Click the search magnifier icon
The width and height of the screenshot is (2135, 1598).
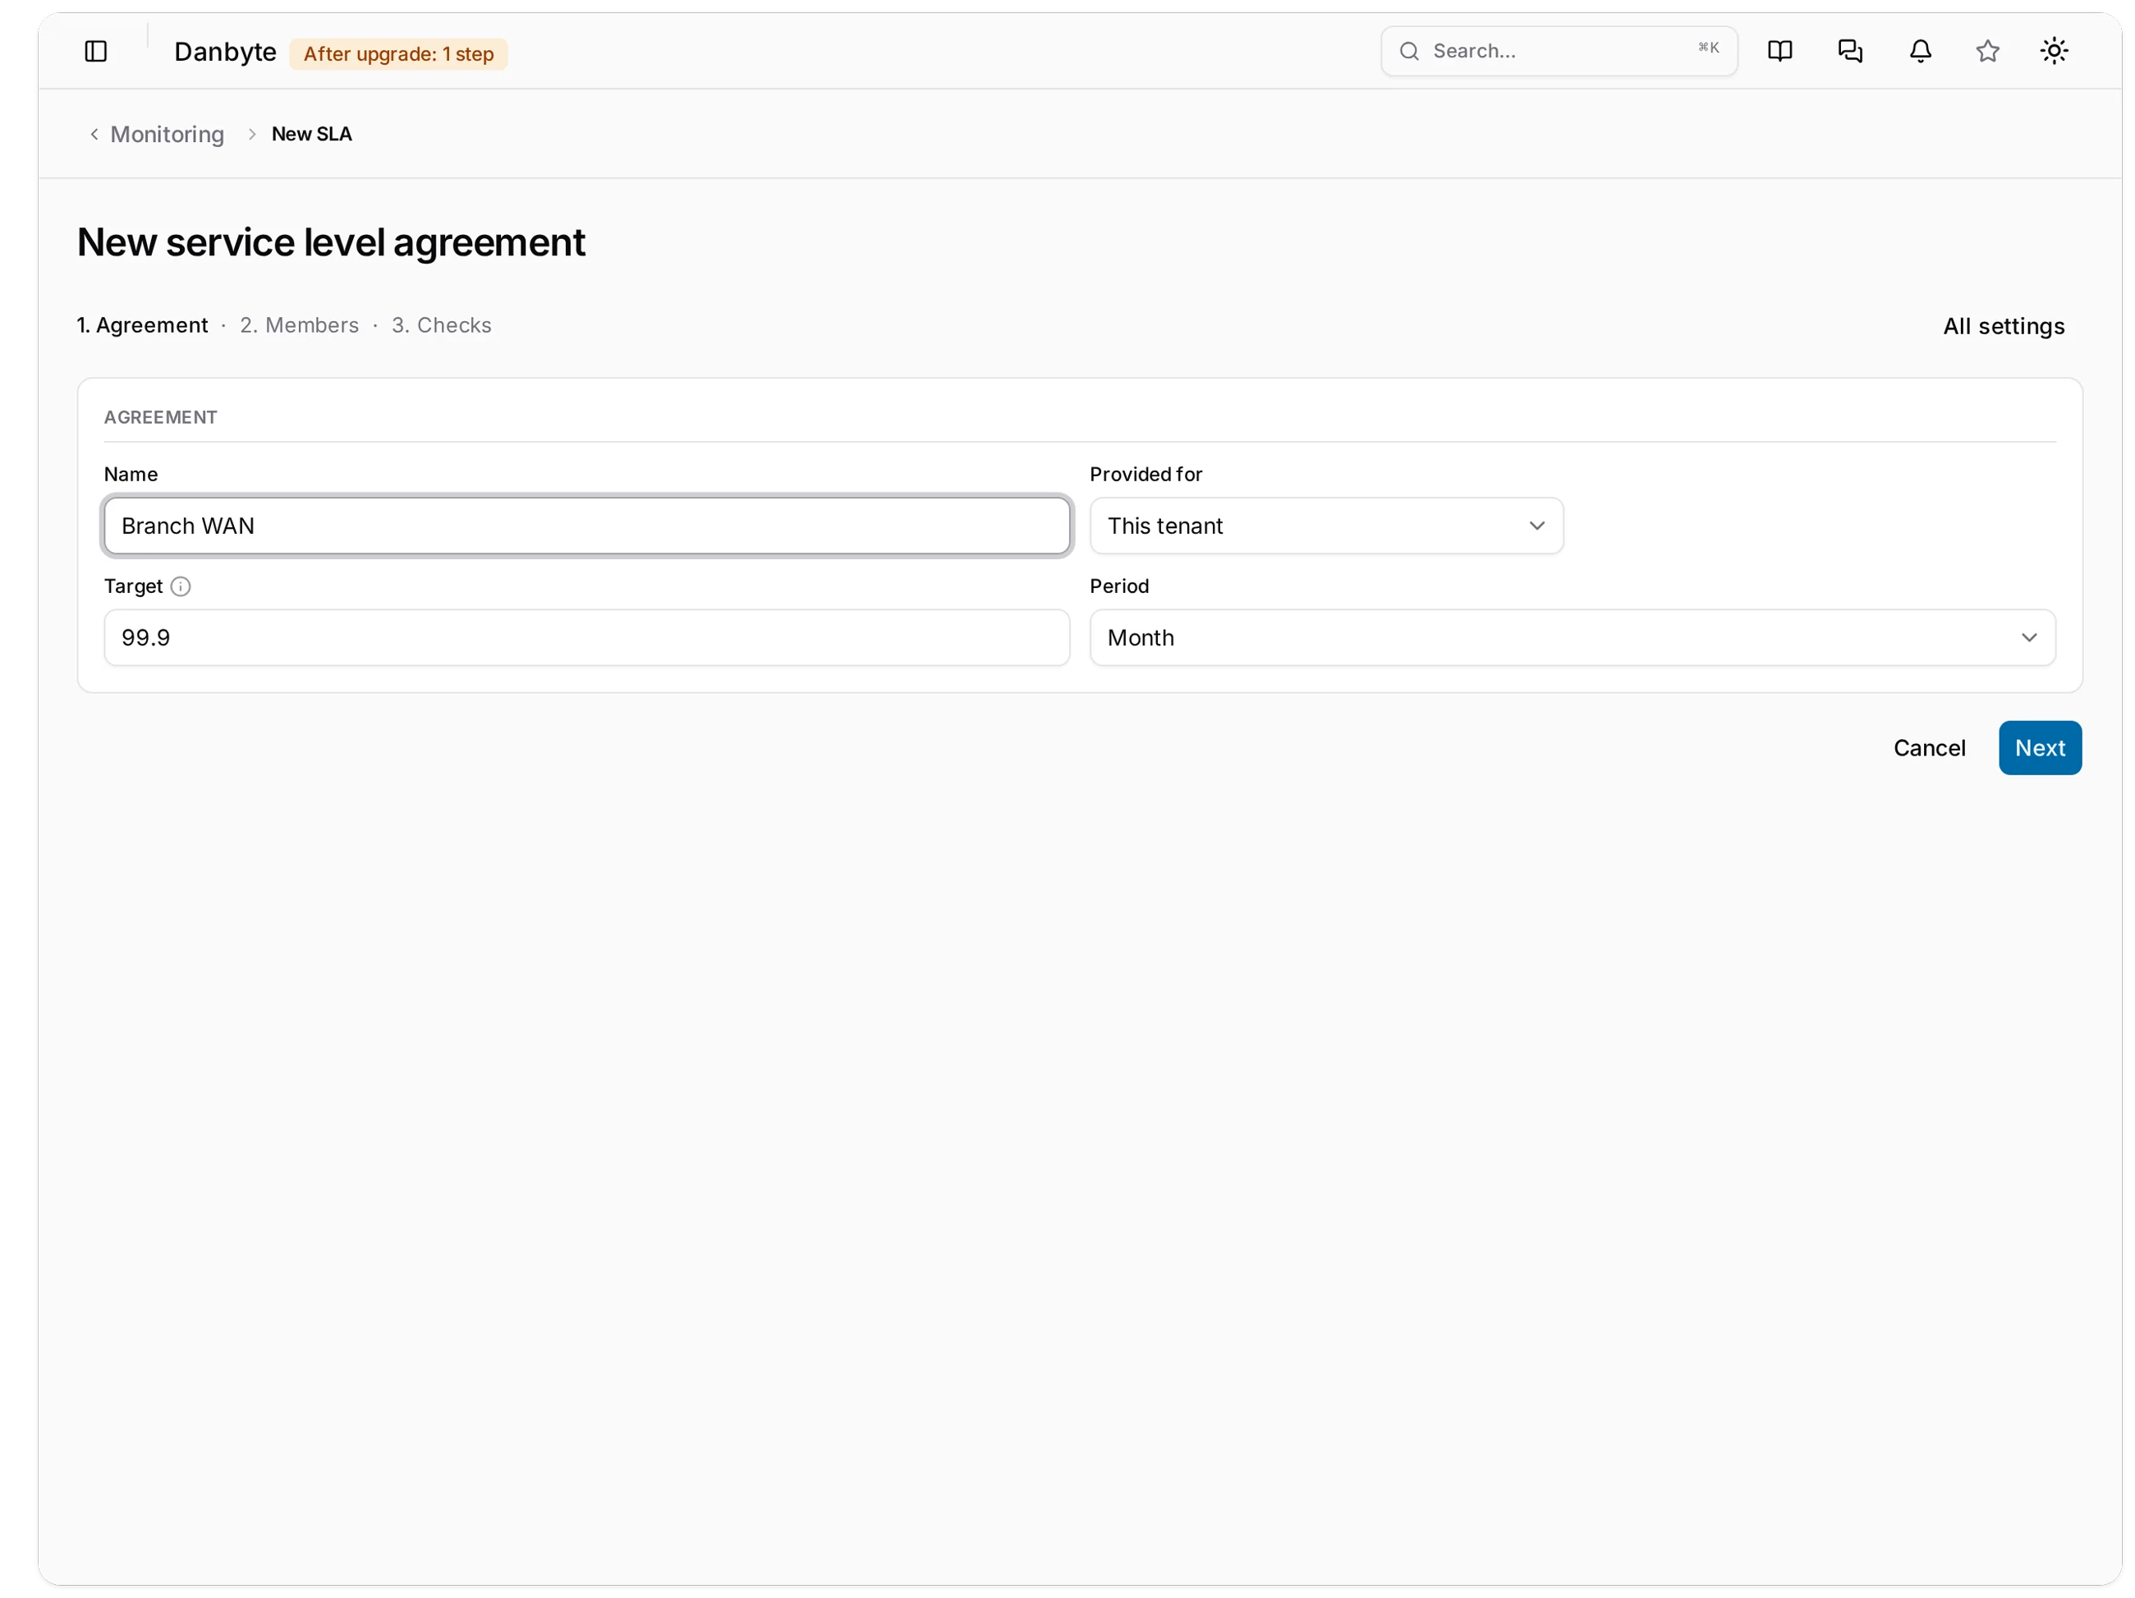point(1409,51)
